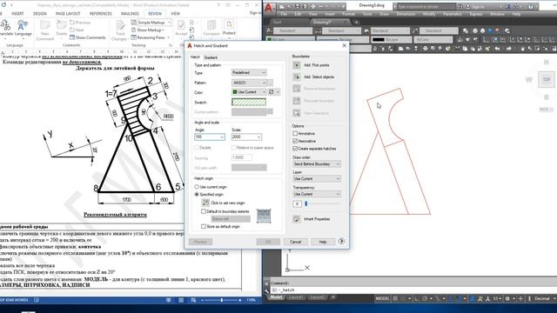Click the AutoCAD quick access Save icon
Viewport: 557px width, 313px height.
(298, 6)
